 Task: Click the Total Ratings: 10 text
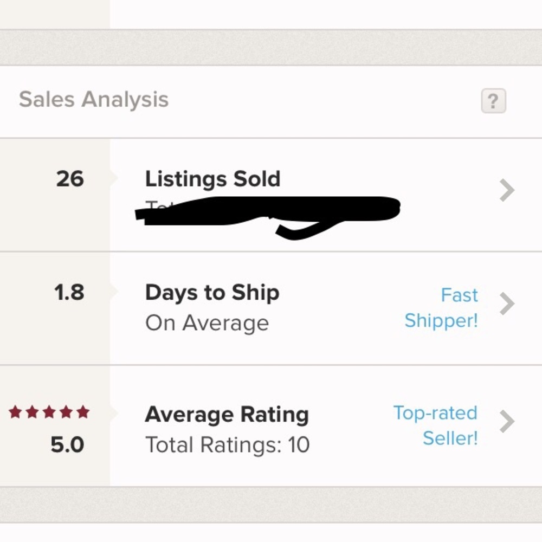[x=227, y=445]
